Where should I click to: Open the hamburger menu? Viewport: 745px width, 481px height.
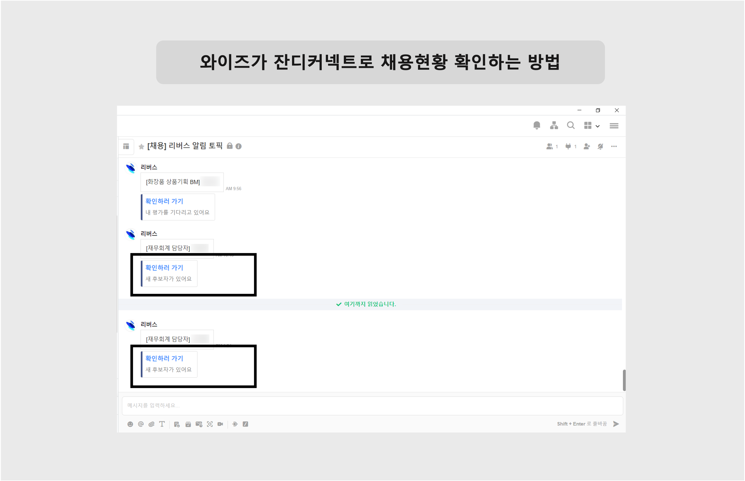click(614, 126)
